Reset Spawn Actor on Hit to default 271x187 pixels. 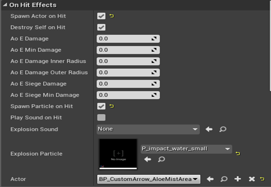point(112,16)
